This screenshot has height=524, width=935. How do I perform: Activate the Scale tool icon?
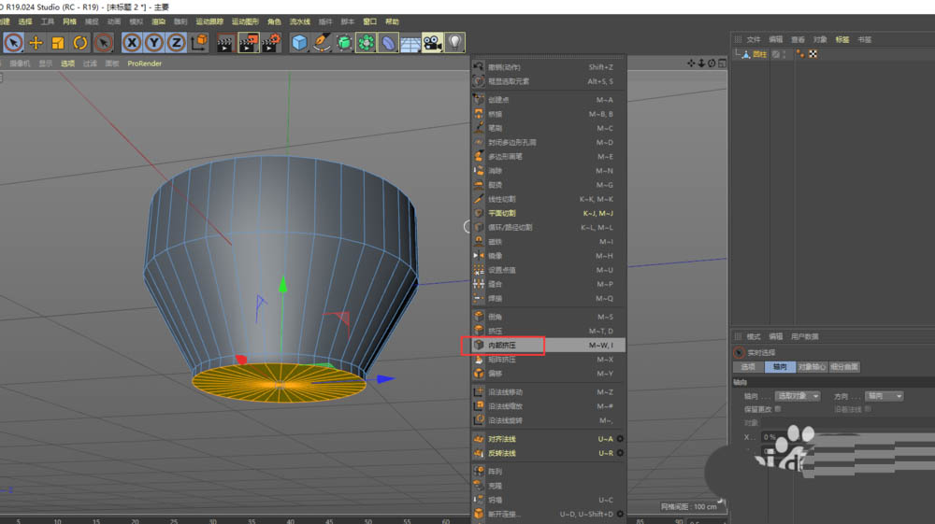[x=58, y=42]
